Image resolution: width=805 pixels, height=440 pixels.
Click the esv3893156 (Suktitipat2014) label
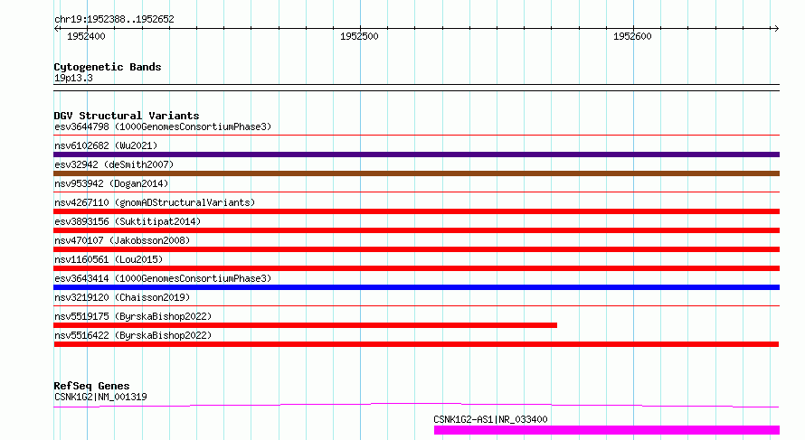128,221
